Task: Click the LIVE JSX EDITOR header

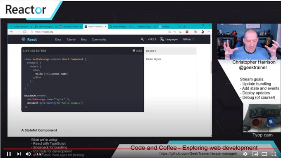Action: tap(35, 51)
